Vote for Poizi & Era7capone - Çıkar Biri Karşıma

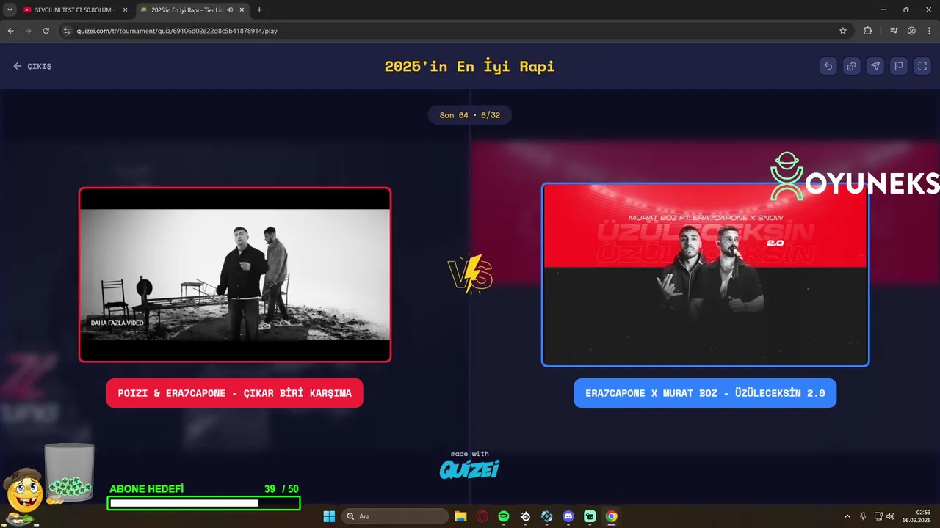pos(235,393)
